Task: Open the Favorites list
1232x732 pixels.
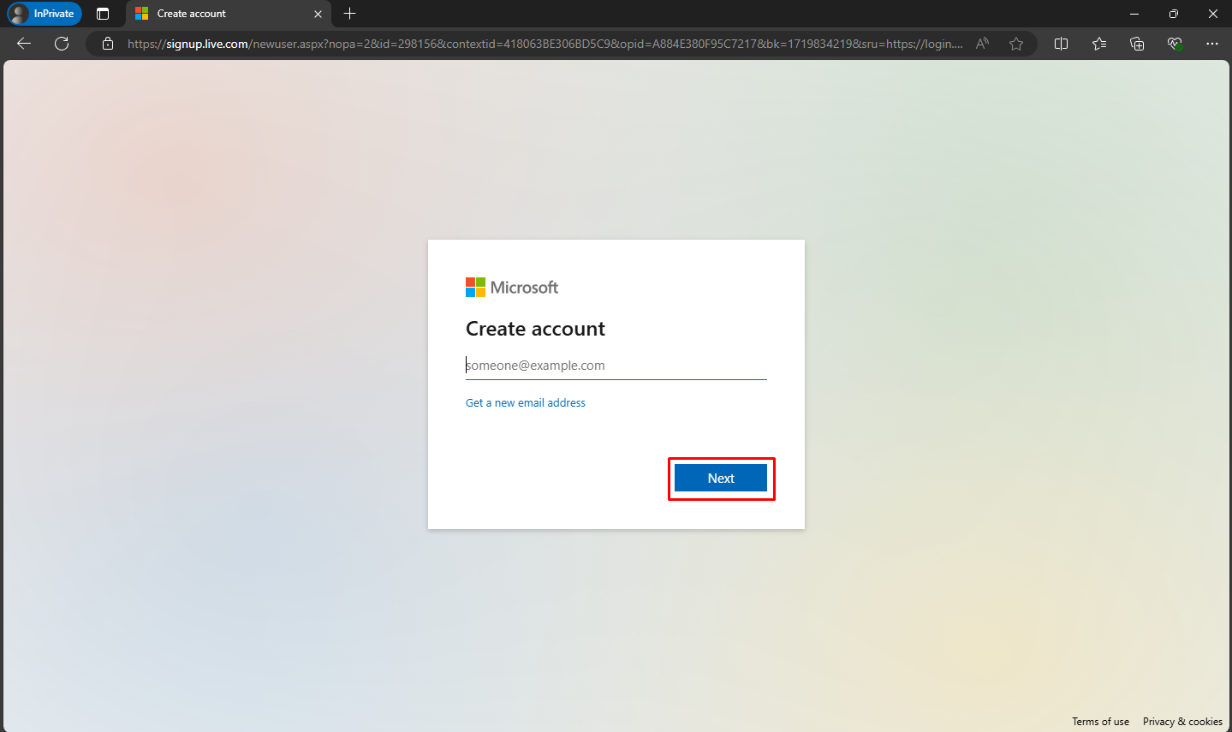Action: point(1099,44)
